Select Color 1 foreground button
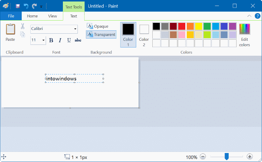The width and height of the screenshot is (262, 162). pos(128,35)
